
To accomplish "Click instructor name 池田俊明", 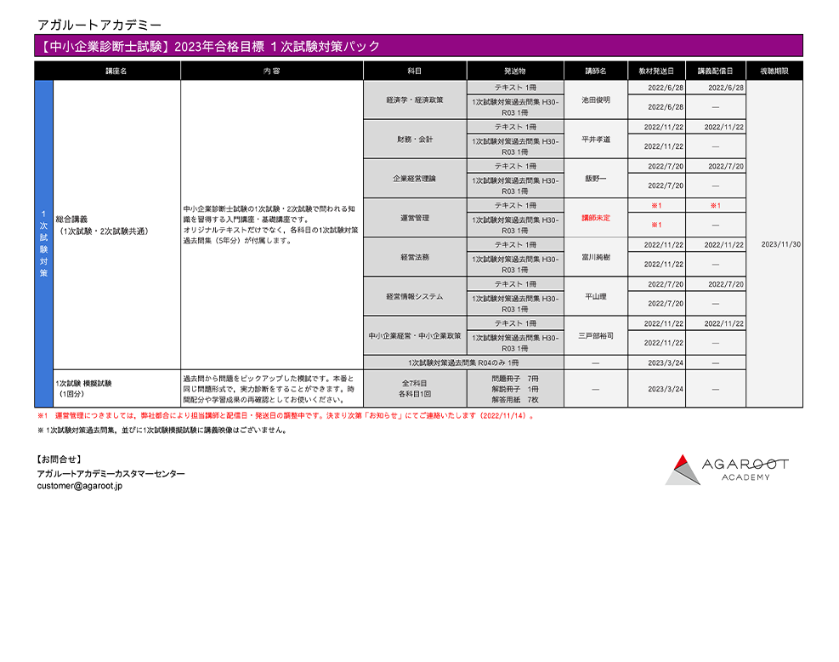I will pos(595,100).
